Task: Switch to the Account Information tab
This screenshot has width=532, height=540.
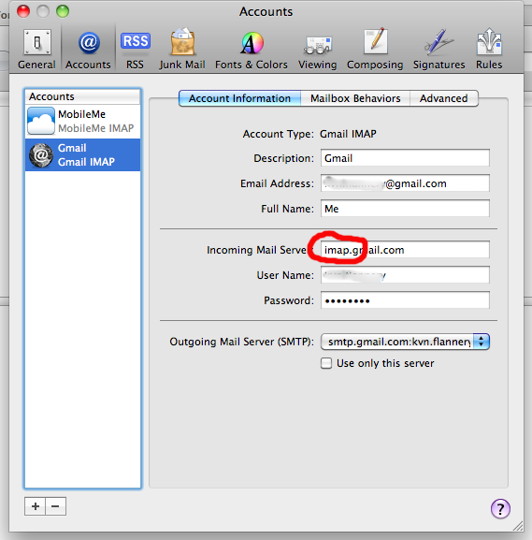Action: (240, 98)
